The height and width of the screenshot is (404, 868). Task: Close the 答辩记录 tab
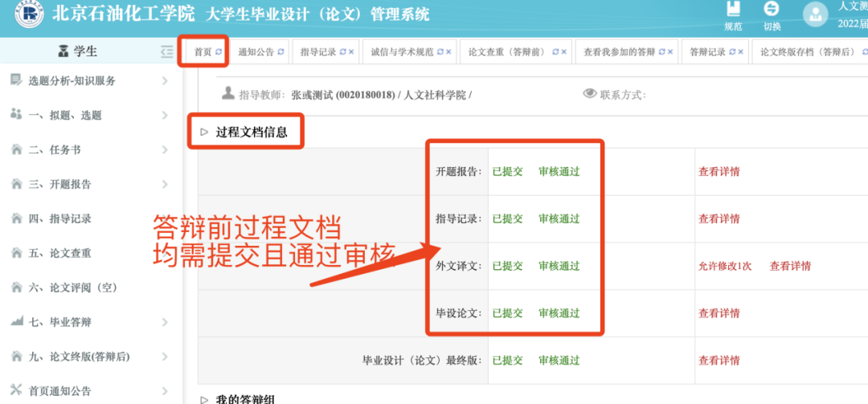point(742,52)
